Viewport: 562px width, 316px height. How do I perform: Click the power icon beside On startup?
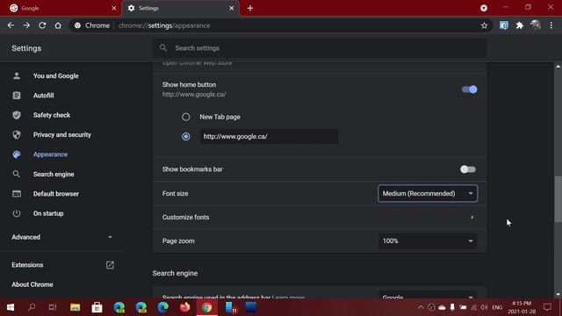coord(17,213)
